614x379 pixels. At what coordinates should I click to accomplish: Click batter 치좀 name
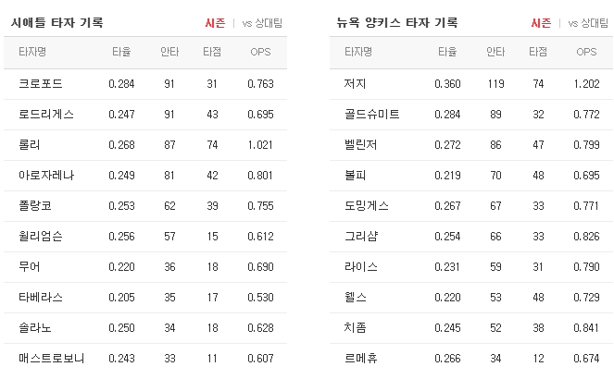coord(355,328)
